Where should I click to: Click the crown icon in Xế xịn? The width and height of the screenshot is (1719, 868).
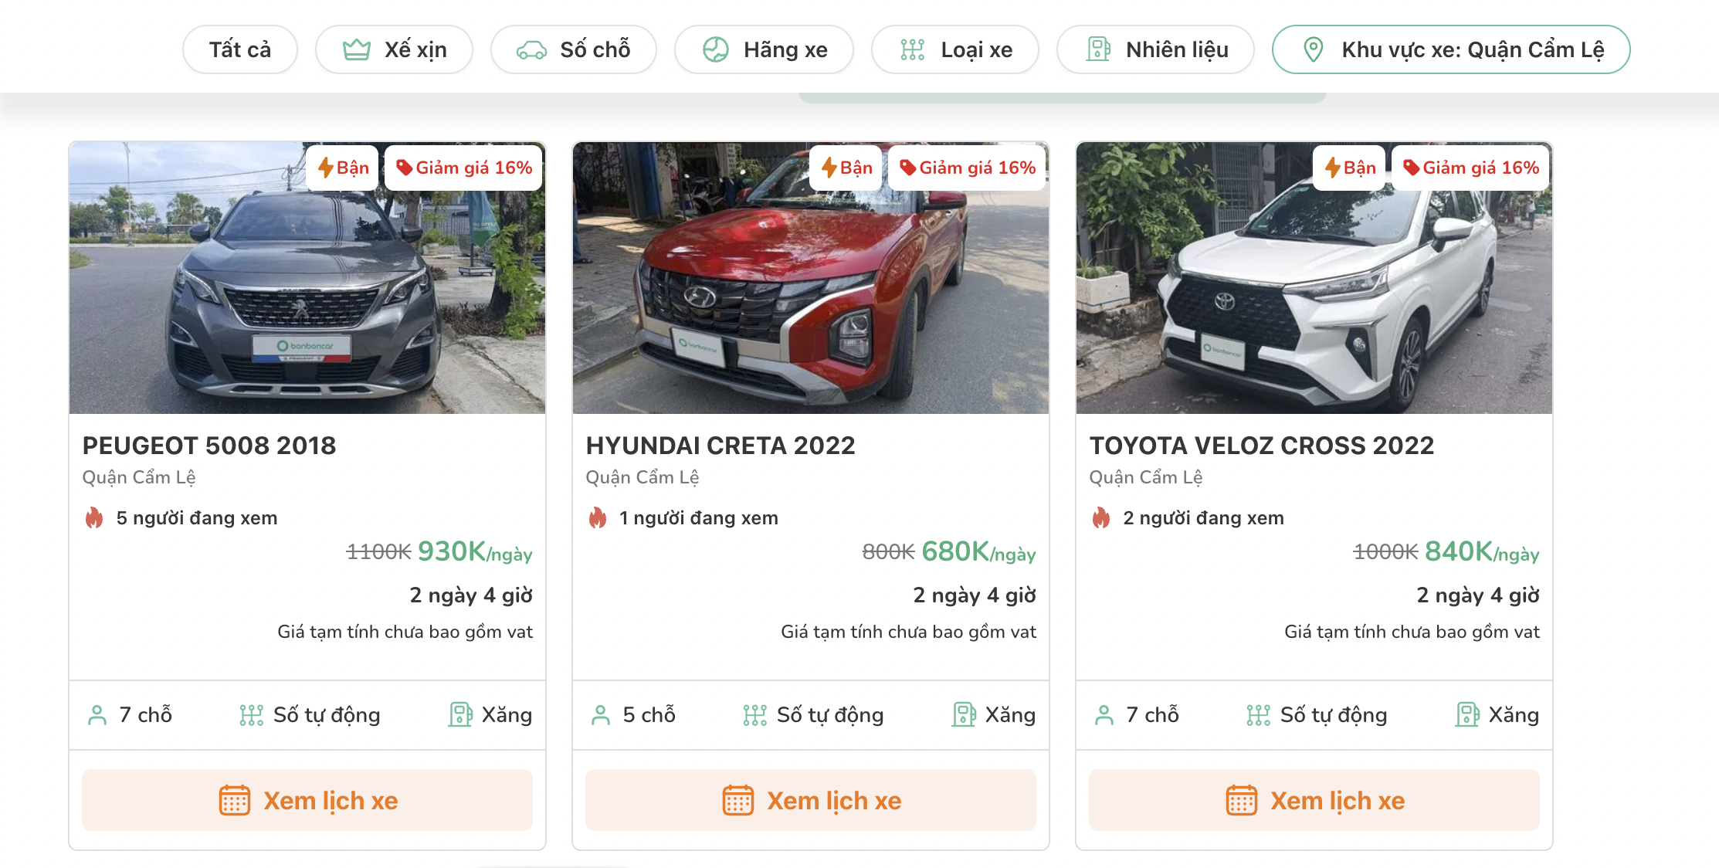click(x=357, y=49)
